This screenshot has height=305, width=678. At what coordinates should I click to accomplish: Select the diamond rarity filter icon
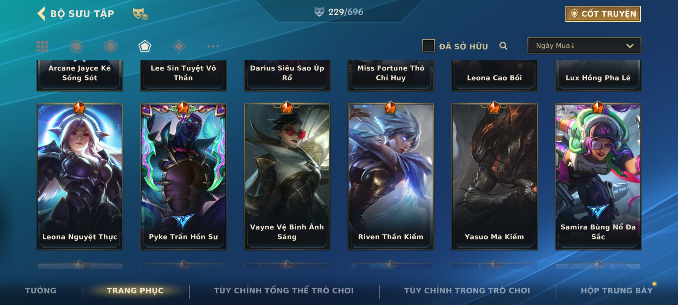point(179,46)
